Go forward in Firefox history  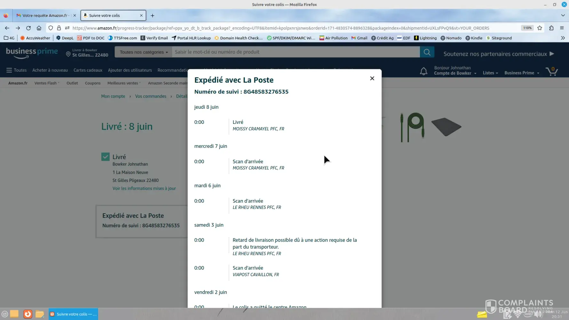18,28
